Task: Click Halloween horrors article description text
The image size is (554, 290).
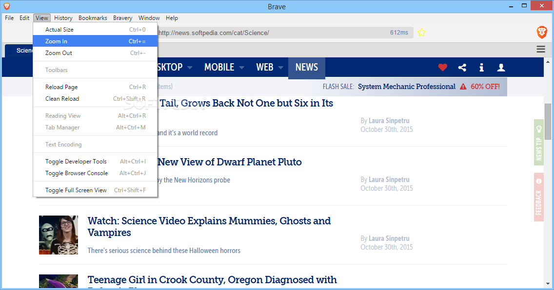Action: (x=164, y=251)
